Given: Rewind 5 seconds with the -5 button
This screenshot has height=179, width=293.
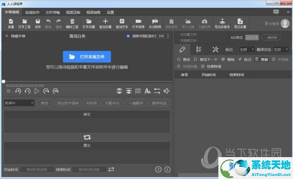Looking at the screenshot, I should 18,91.
